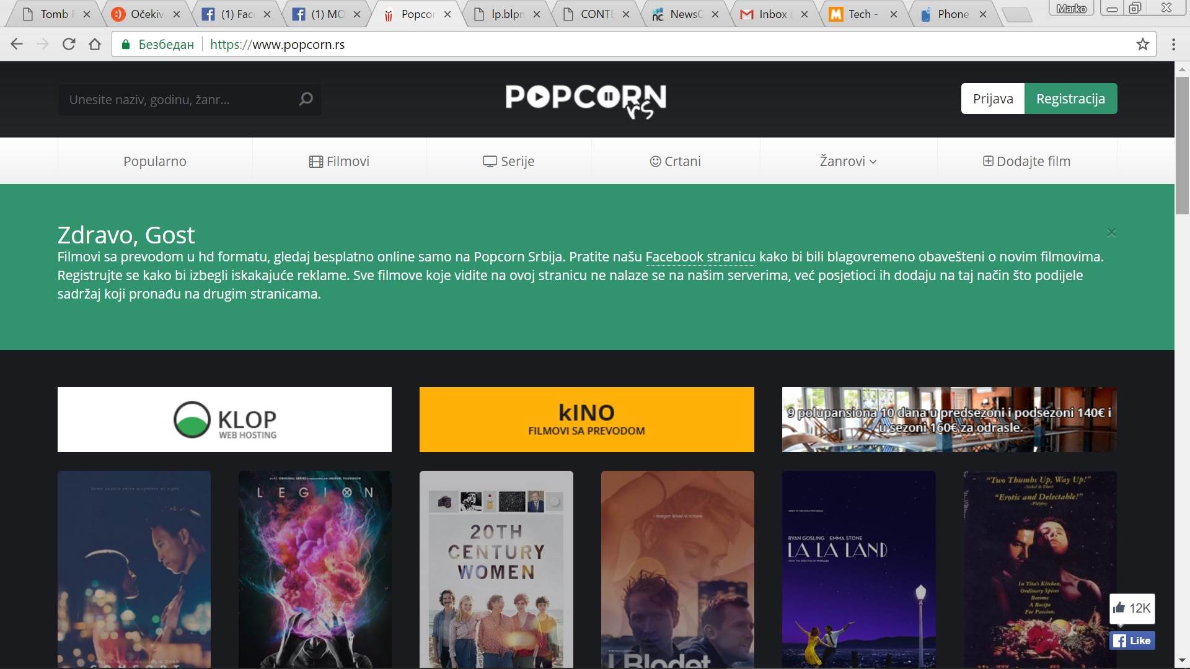Image resolution: width=1190 pixels, height=669 pixels.
Task: Click the page vertical scrollbar
Action: point(1182,372)
